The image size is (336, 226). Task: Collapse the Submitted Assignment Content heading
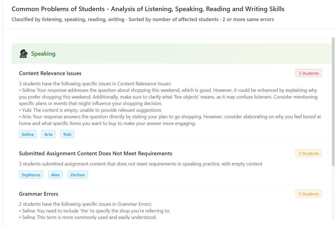click(95, 153)
